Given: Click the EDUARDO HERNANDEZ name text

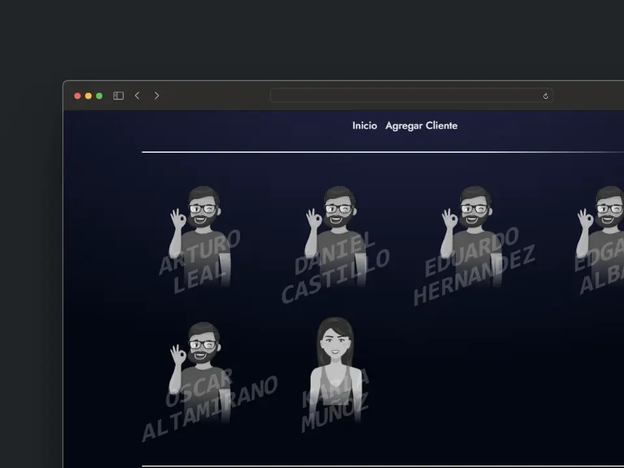Looking at the screenshot, I should pyautogui.click(x=474, y=268).
